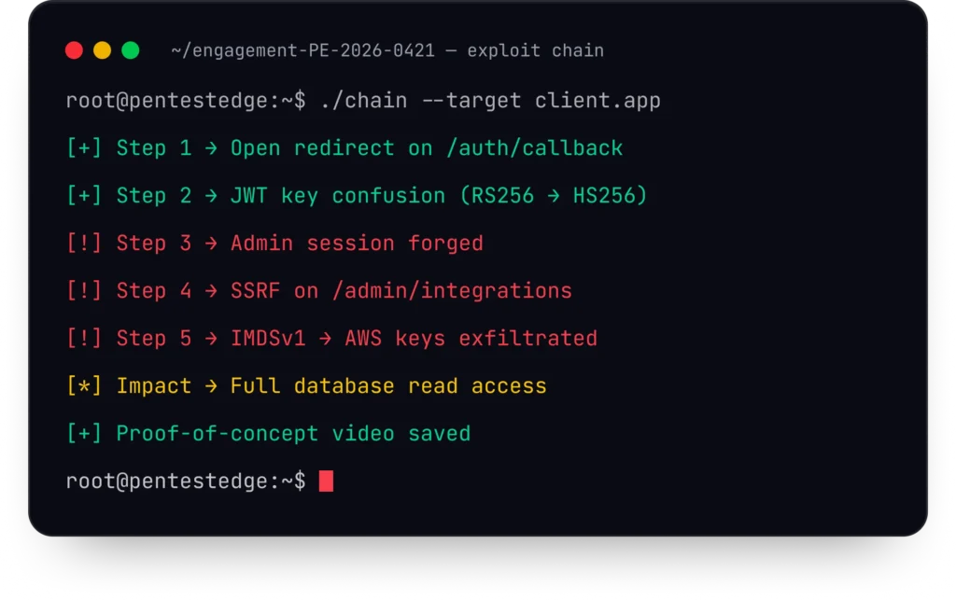Click 'AWS keys exfiltrated' text

[x=471, y=338]
